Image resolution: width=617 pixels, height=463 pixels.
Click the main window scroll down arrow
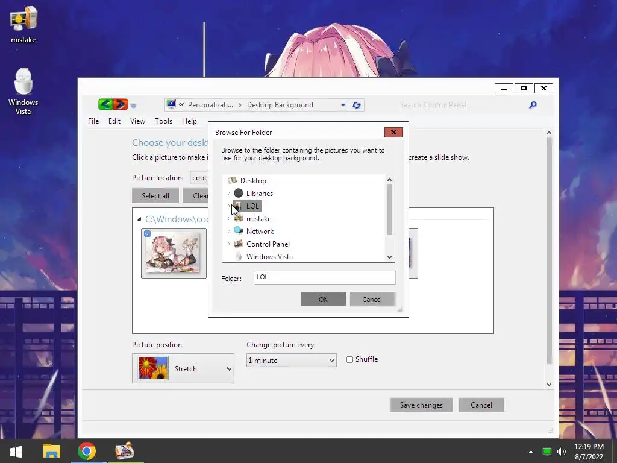point(549,384)
